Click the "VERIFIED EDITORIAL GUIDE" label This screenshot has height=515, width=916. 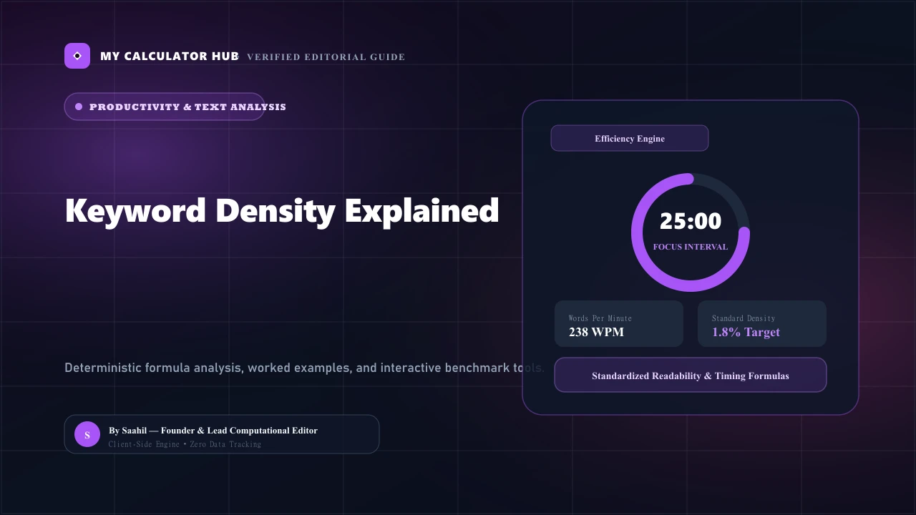pyautogui.click(x=326, y=57)
